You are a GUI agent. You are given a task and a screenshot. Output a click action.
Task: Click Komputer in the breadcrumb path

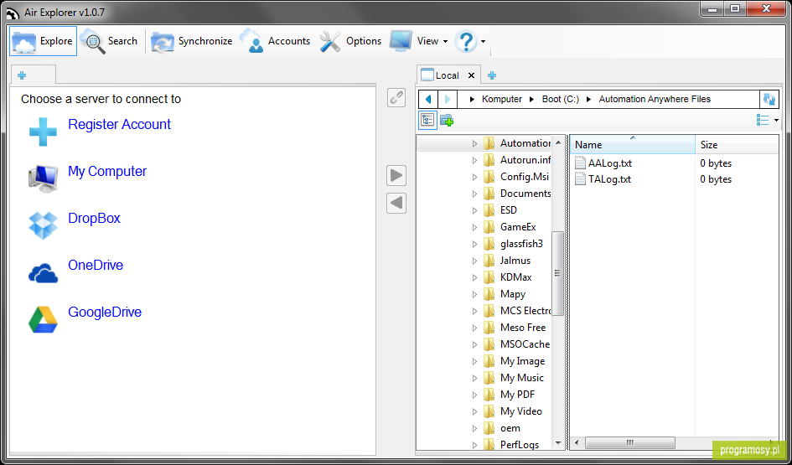coord(501,100)
